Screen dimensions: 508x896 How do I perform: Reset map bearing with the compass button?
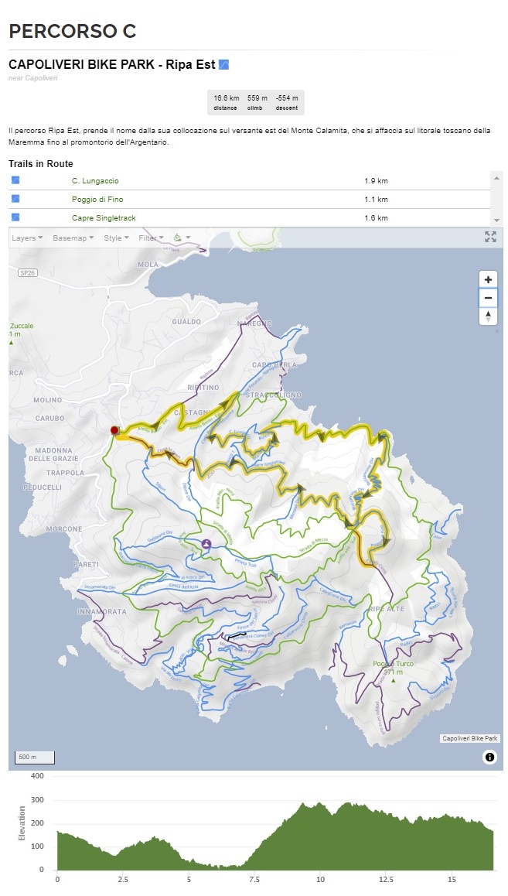tap(488, 316)
